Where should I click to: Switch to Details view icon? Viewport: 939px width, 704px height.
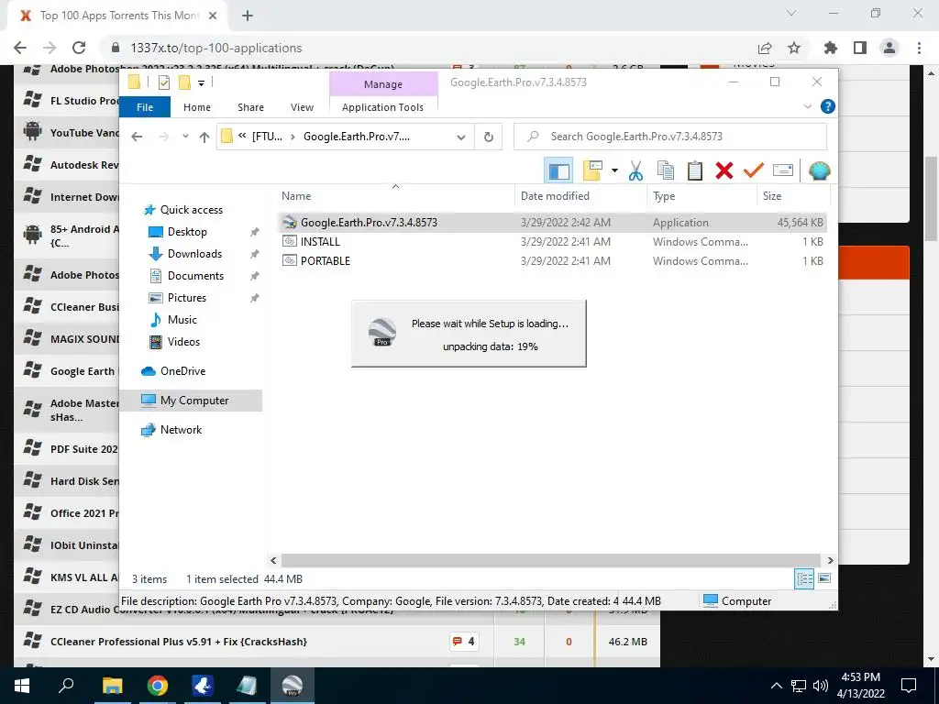pos(804,578)
